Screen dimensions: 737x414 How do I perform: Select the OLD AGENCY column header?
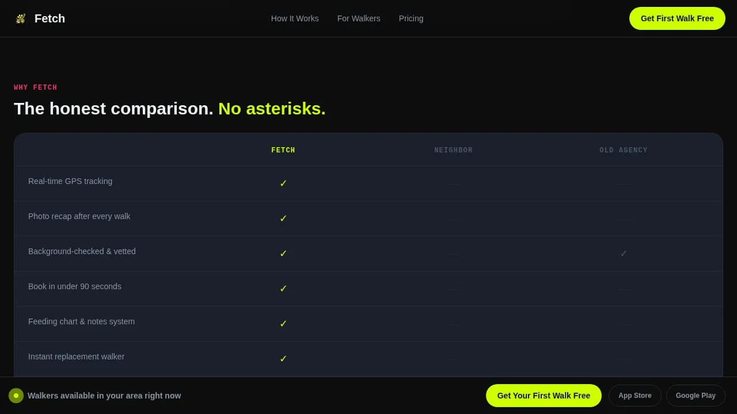click(x=624, y=151)
